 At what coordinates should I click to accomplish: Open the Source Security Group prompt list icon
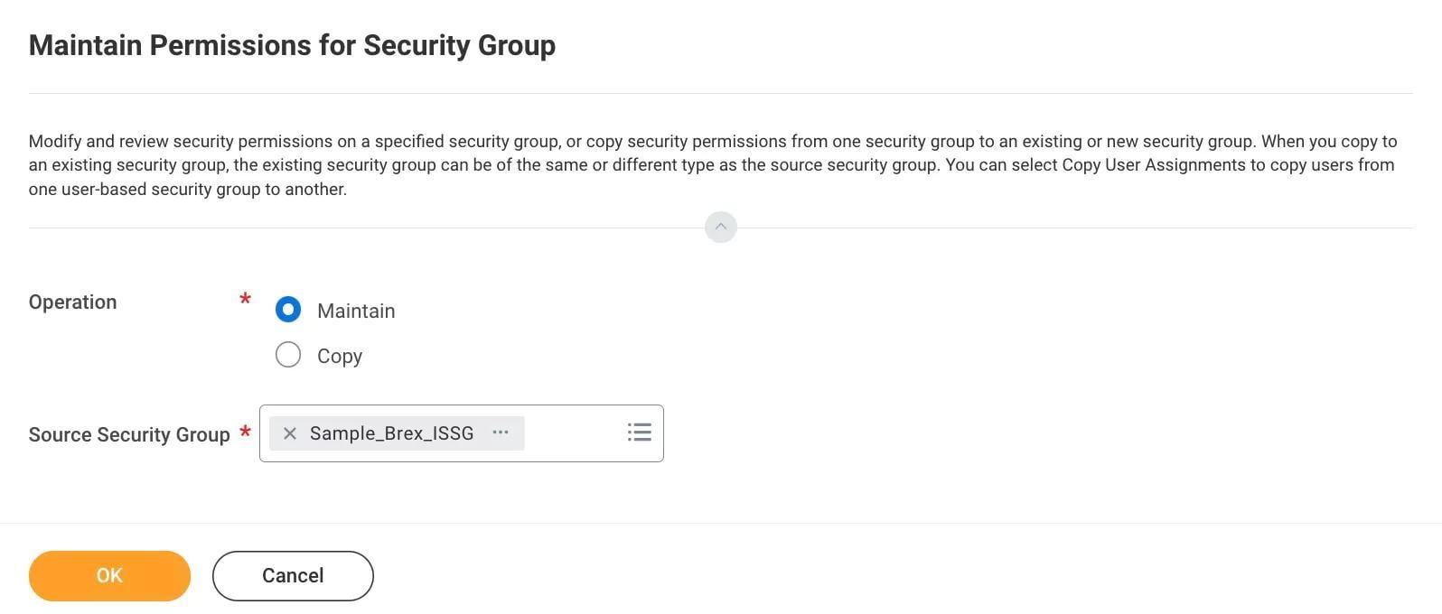(x=639, y=433)
